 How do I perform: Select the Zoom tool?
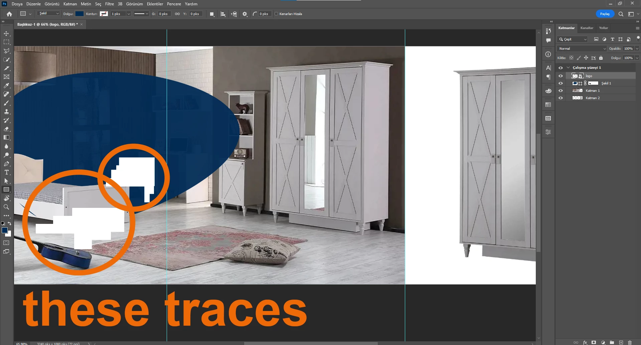(6, 207)
